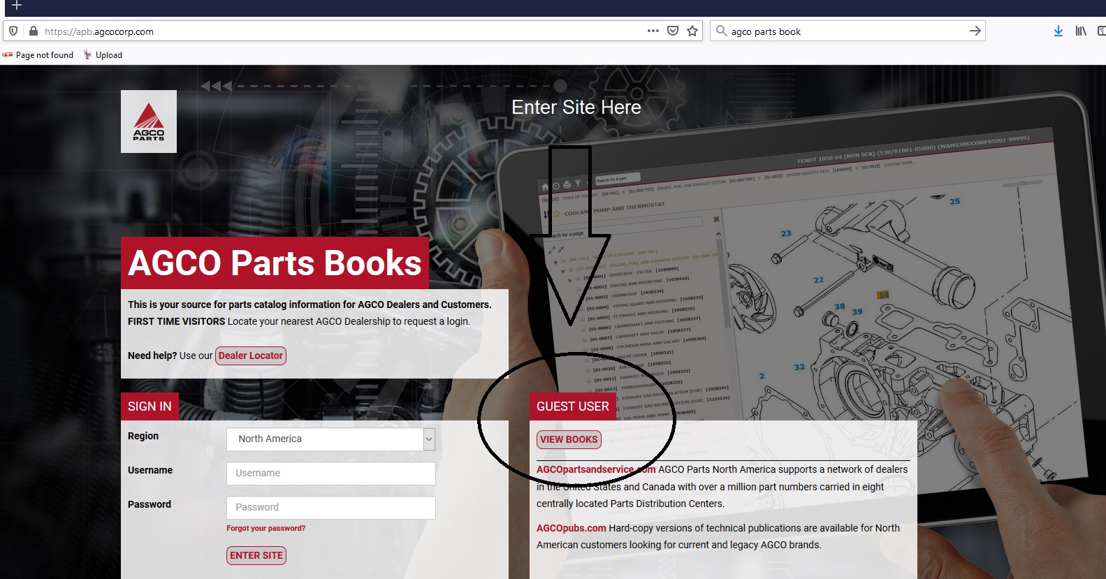The image size is (1106, 579).
Task: Click the VIEW BOOKS button
Action: (569, 439)
